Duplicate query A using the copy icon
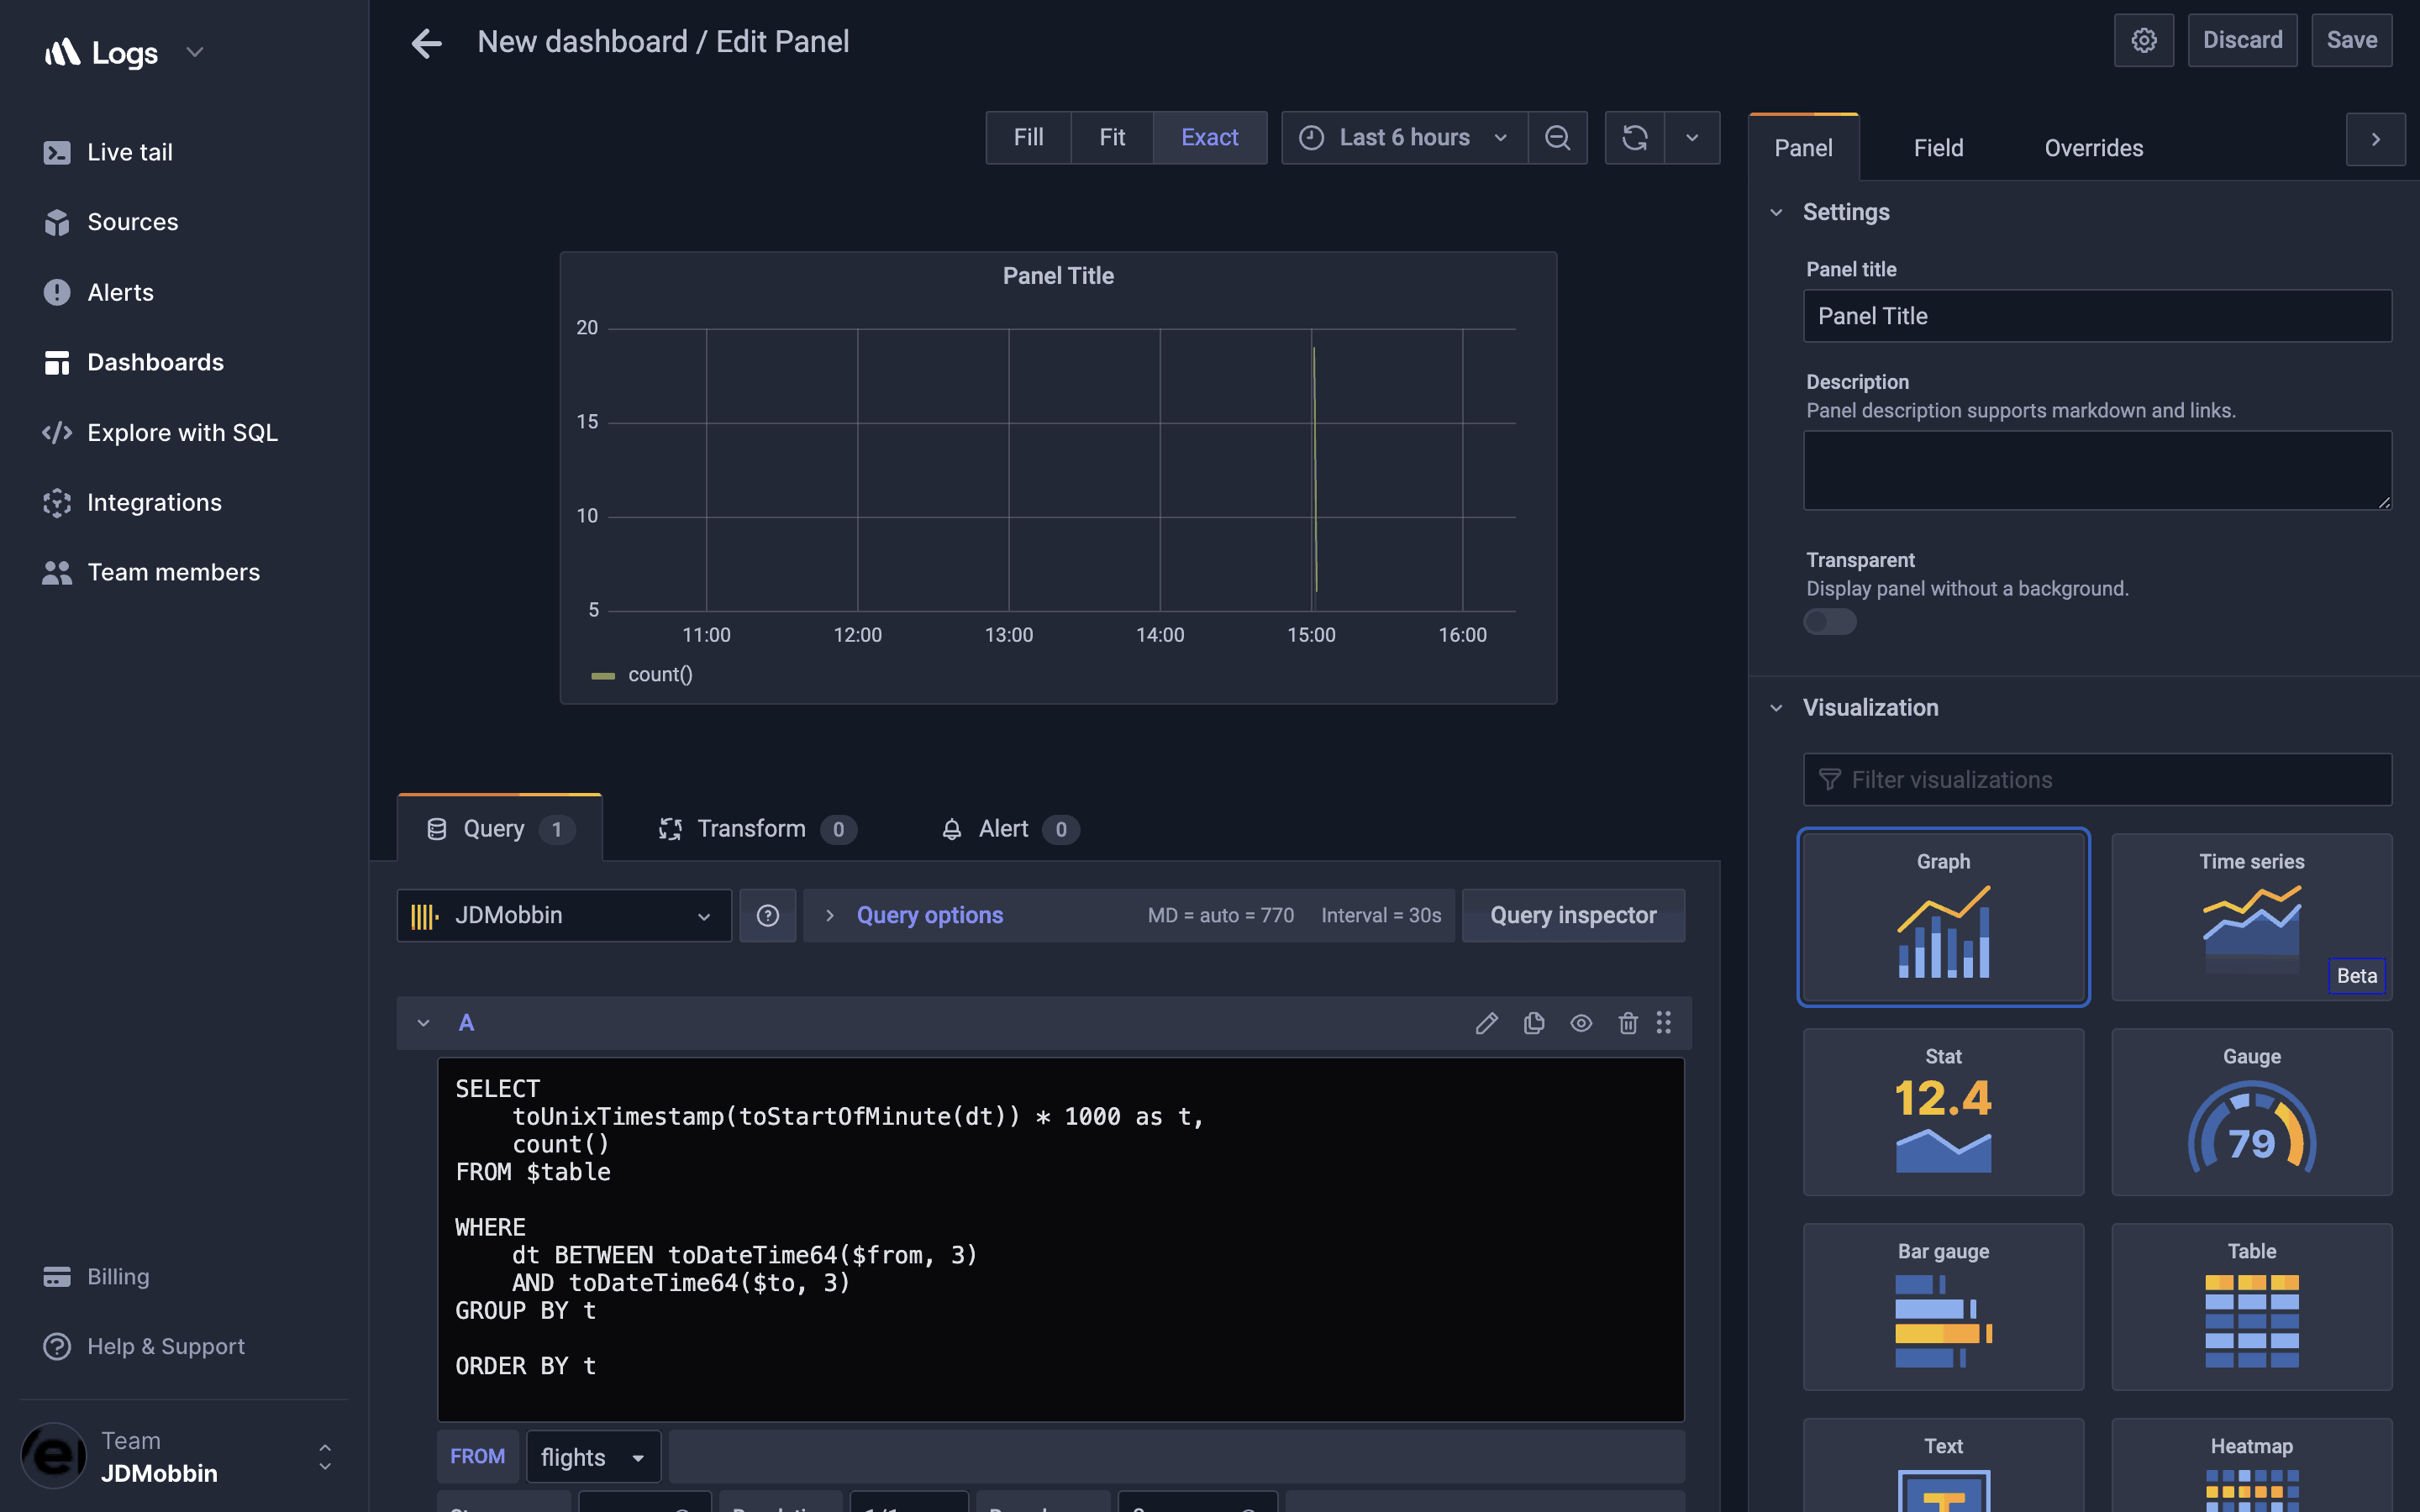 pos(1533,1022)
